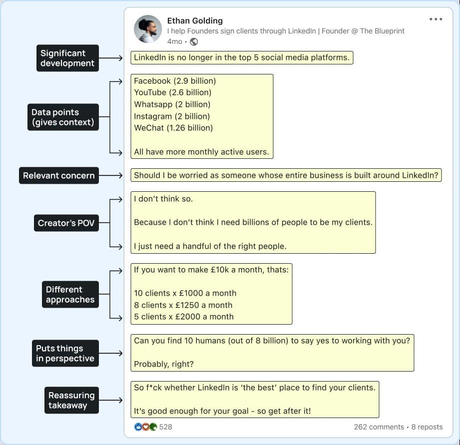
Task: Select the Reassuring takeaway label
Action: [71, 400]
